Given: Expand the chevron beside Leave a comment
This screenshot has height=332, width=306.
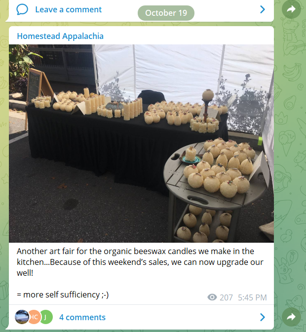Looking at the screenshot, I should click(x=263, y=9).
